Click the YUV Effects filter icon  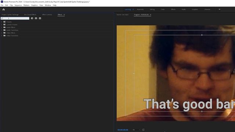click(x=40, y=18)
